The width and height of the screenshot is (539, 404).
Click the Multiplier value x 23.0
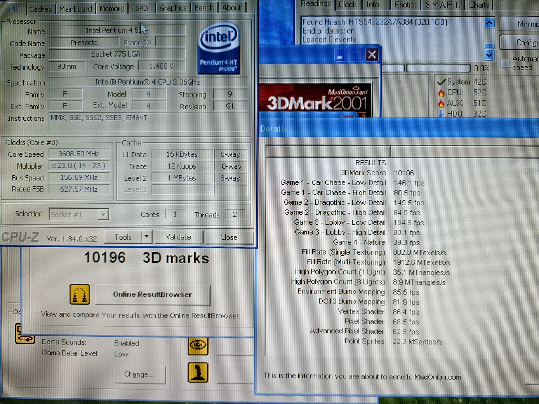click(x=79, y=166)
